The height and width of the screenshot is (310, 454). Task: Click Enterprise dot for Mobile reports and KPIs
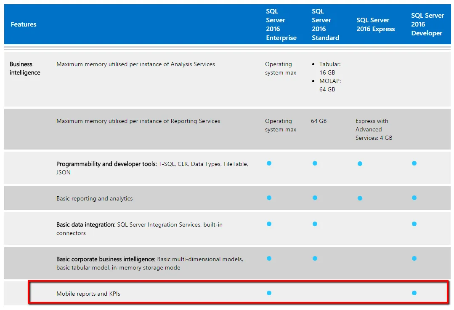(x=269, y=293)
